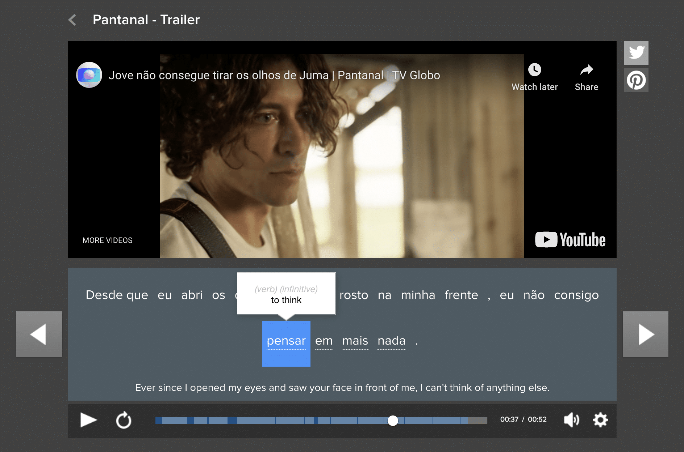Click the word "rosto" for its definition
The width and height of the screenshot is (684, 452).
click(x=354, y=295)
